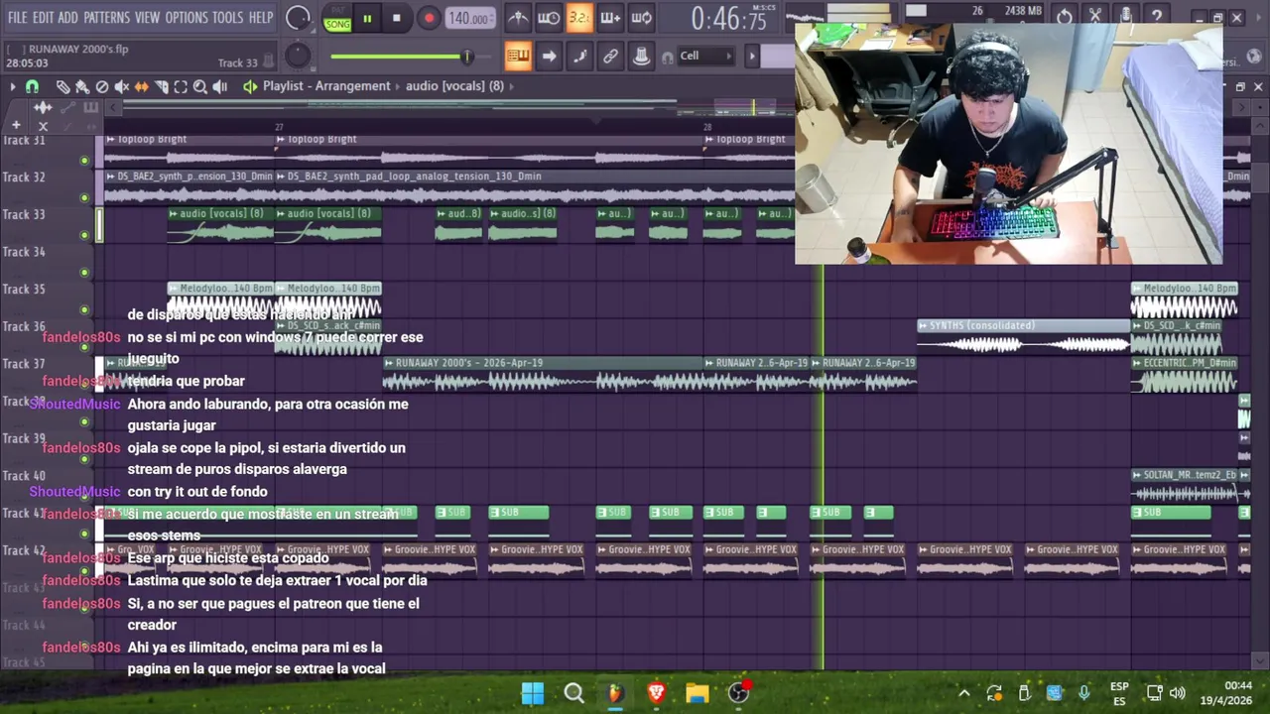The width and height of the screenshot is (1270, 714).
Task: Enable wait for input before recording
Action: point(549,18)
